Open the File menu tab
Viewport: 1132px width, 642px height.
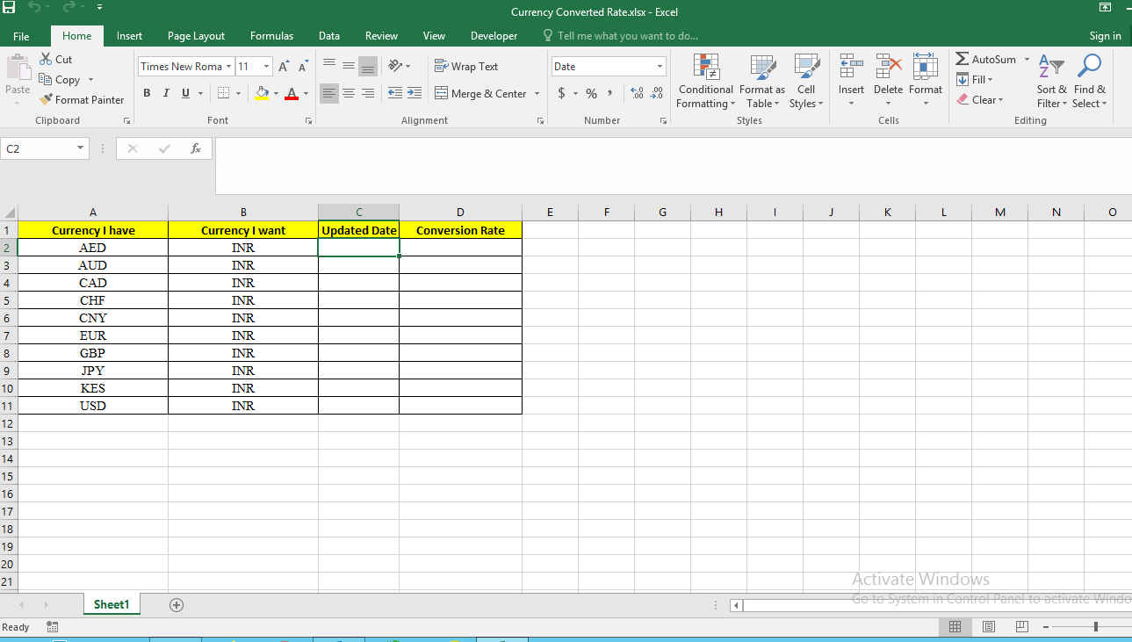[21, 36]
